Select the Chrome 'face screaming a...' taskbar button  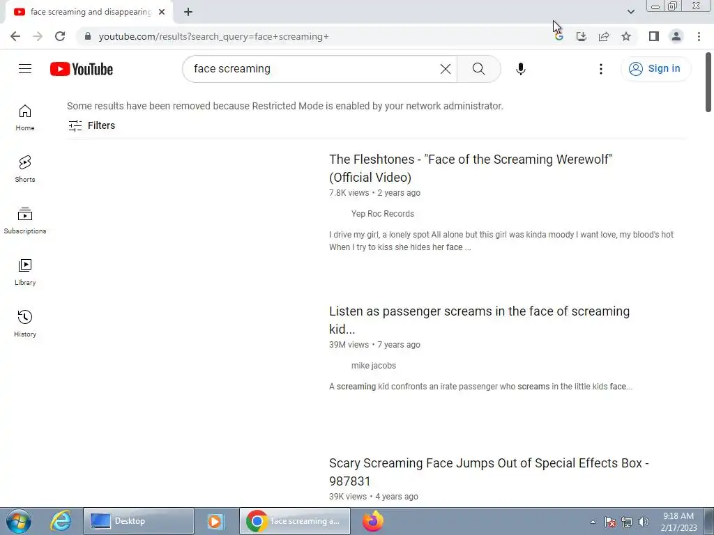pos(295,521)
